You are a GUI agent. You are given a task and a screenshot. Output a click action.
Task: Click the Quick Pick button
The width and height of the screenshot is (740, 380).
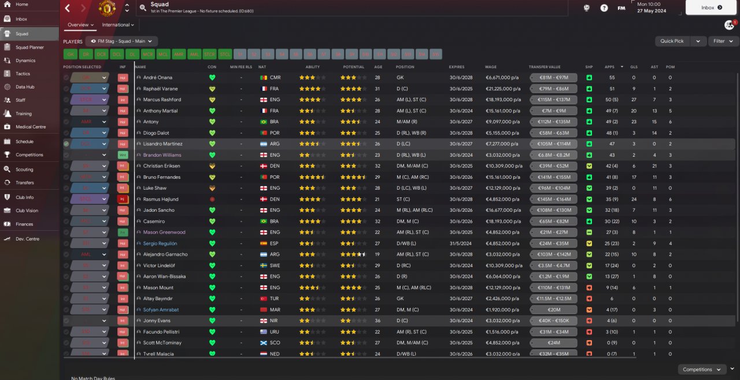coord(672,41)
